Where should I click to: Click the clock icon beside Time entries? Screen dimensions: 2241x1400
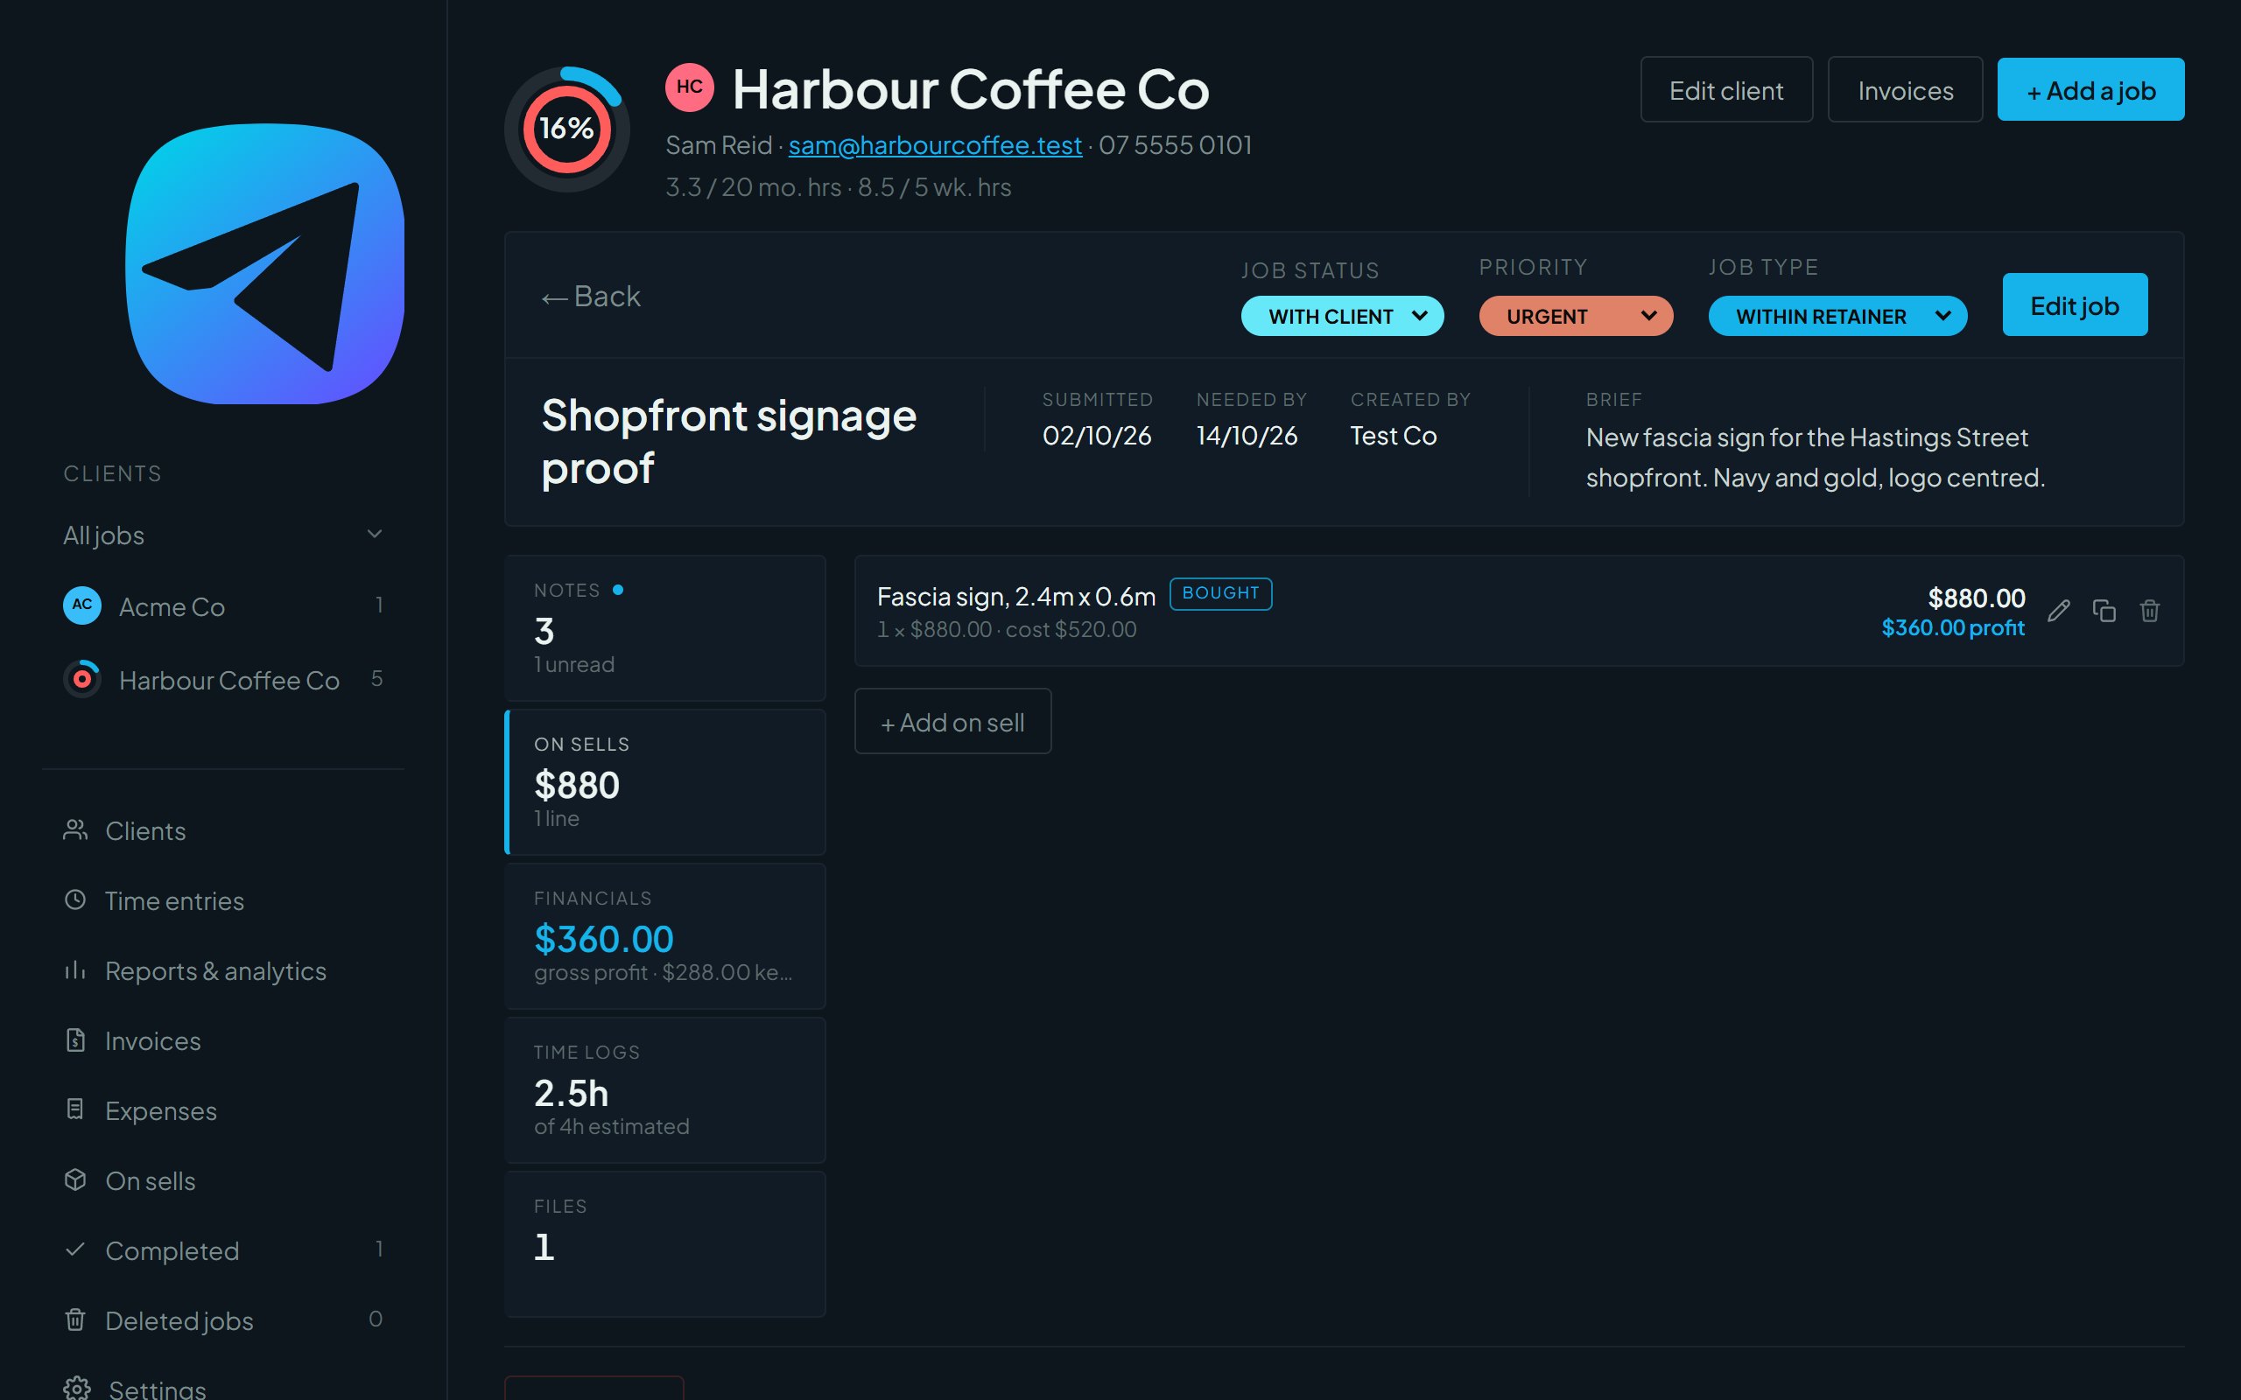75,900
